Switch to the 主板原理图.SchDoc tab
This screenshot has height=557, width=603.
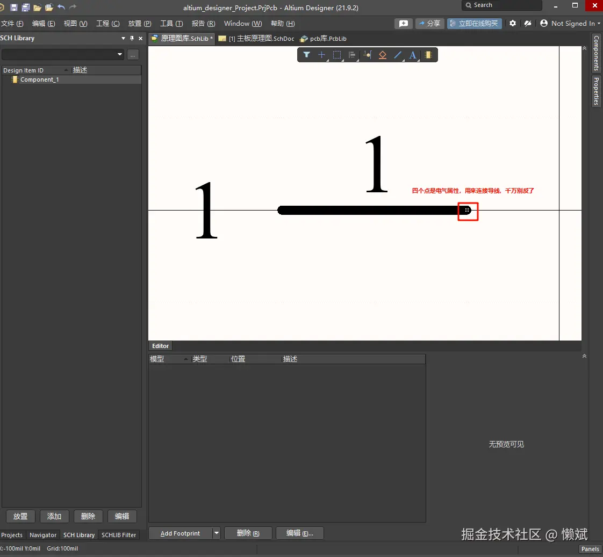coord(256,39)
